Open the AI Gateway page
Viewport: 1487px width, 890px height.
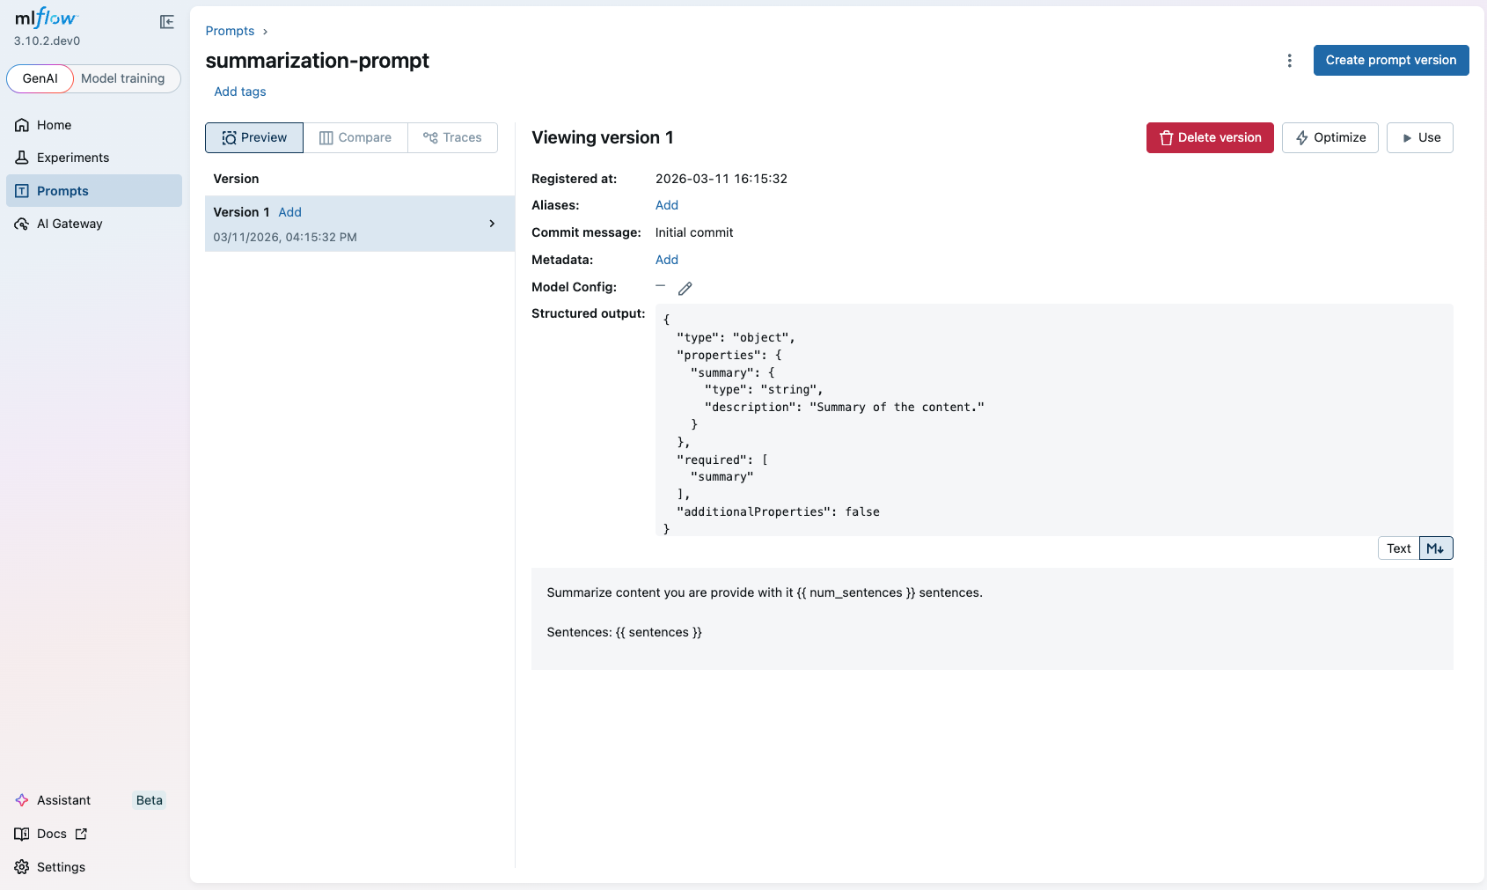[69, 224]
